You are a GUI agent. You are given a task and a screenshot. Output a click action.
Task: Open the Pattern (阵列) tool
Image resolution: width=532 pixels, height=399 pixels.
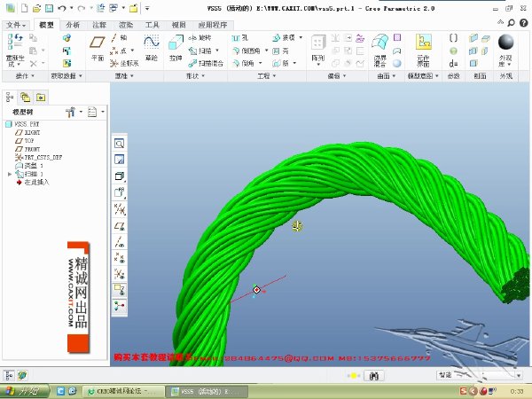click(318, 49)
